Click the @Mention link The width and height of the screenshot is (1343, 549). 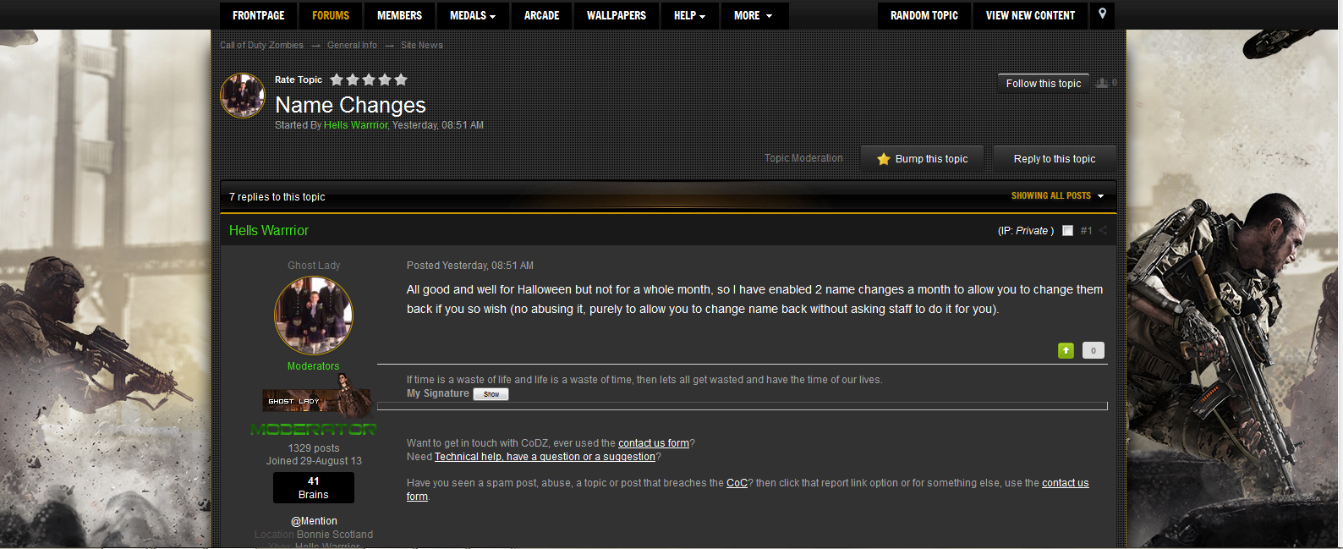click(x=314, y=521)
